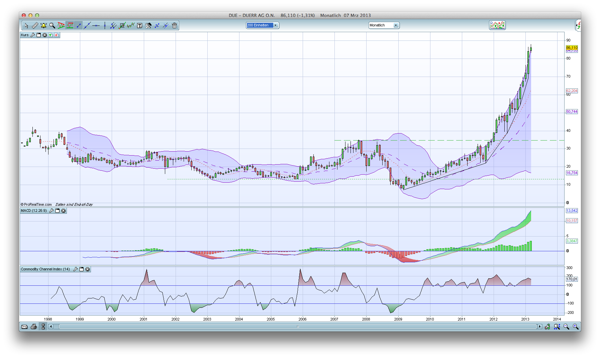Open MACD indicator settings wrench
Image resolution: width=600 pixels, height=358 pixels.
pos(51,211)
